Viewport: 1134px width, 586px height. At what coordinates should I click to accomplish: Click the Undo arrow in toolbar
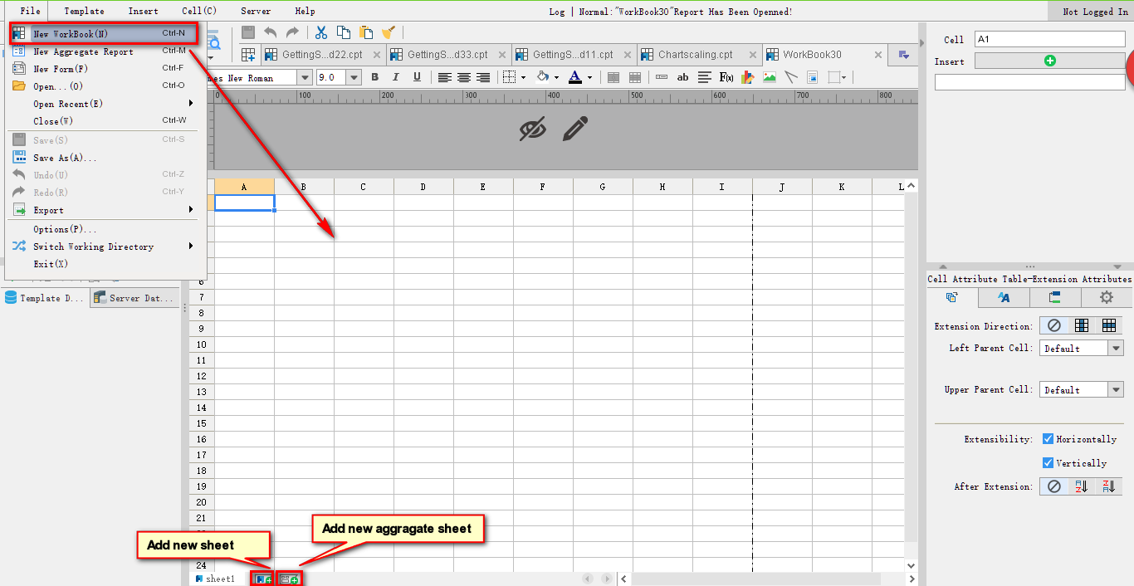click(x=271, y=32)
